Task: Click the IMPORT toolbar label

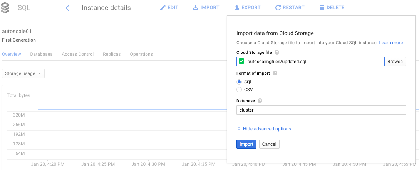Action: click(210, 8)
